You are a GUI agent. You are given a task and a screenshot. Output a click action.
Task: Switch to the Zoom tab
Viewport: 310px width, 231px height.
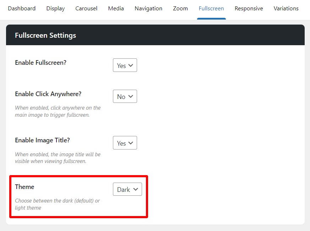point(180,9)
